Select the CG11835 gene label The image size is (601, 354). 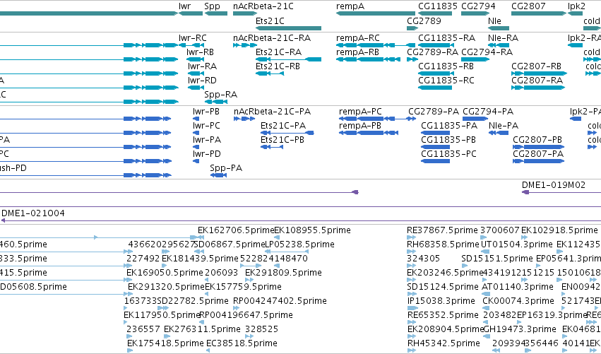tap(438, 6)
